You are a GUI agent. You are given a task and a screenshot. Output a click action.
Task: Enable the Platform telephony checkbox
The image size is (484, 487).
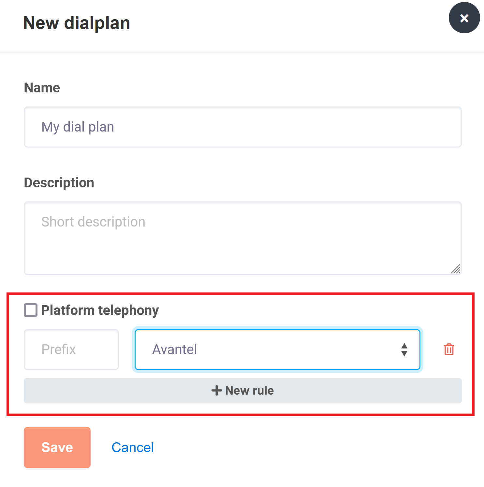tap(31, 310)
